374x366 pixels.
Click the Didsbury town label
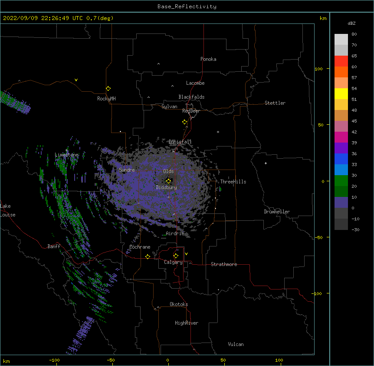point(167,187)
